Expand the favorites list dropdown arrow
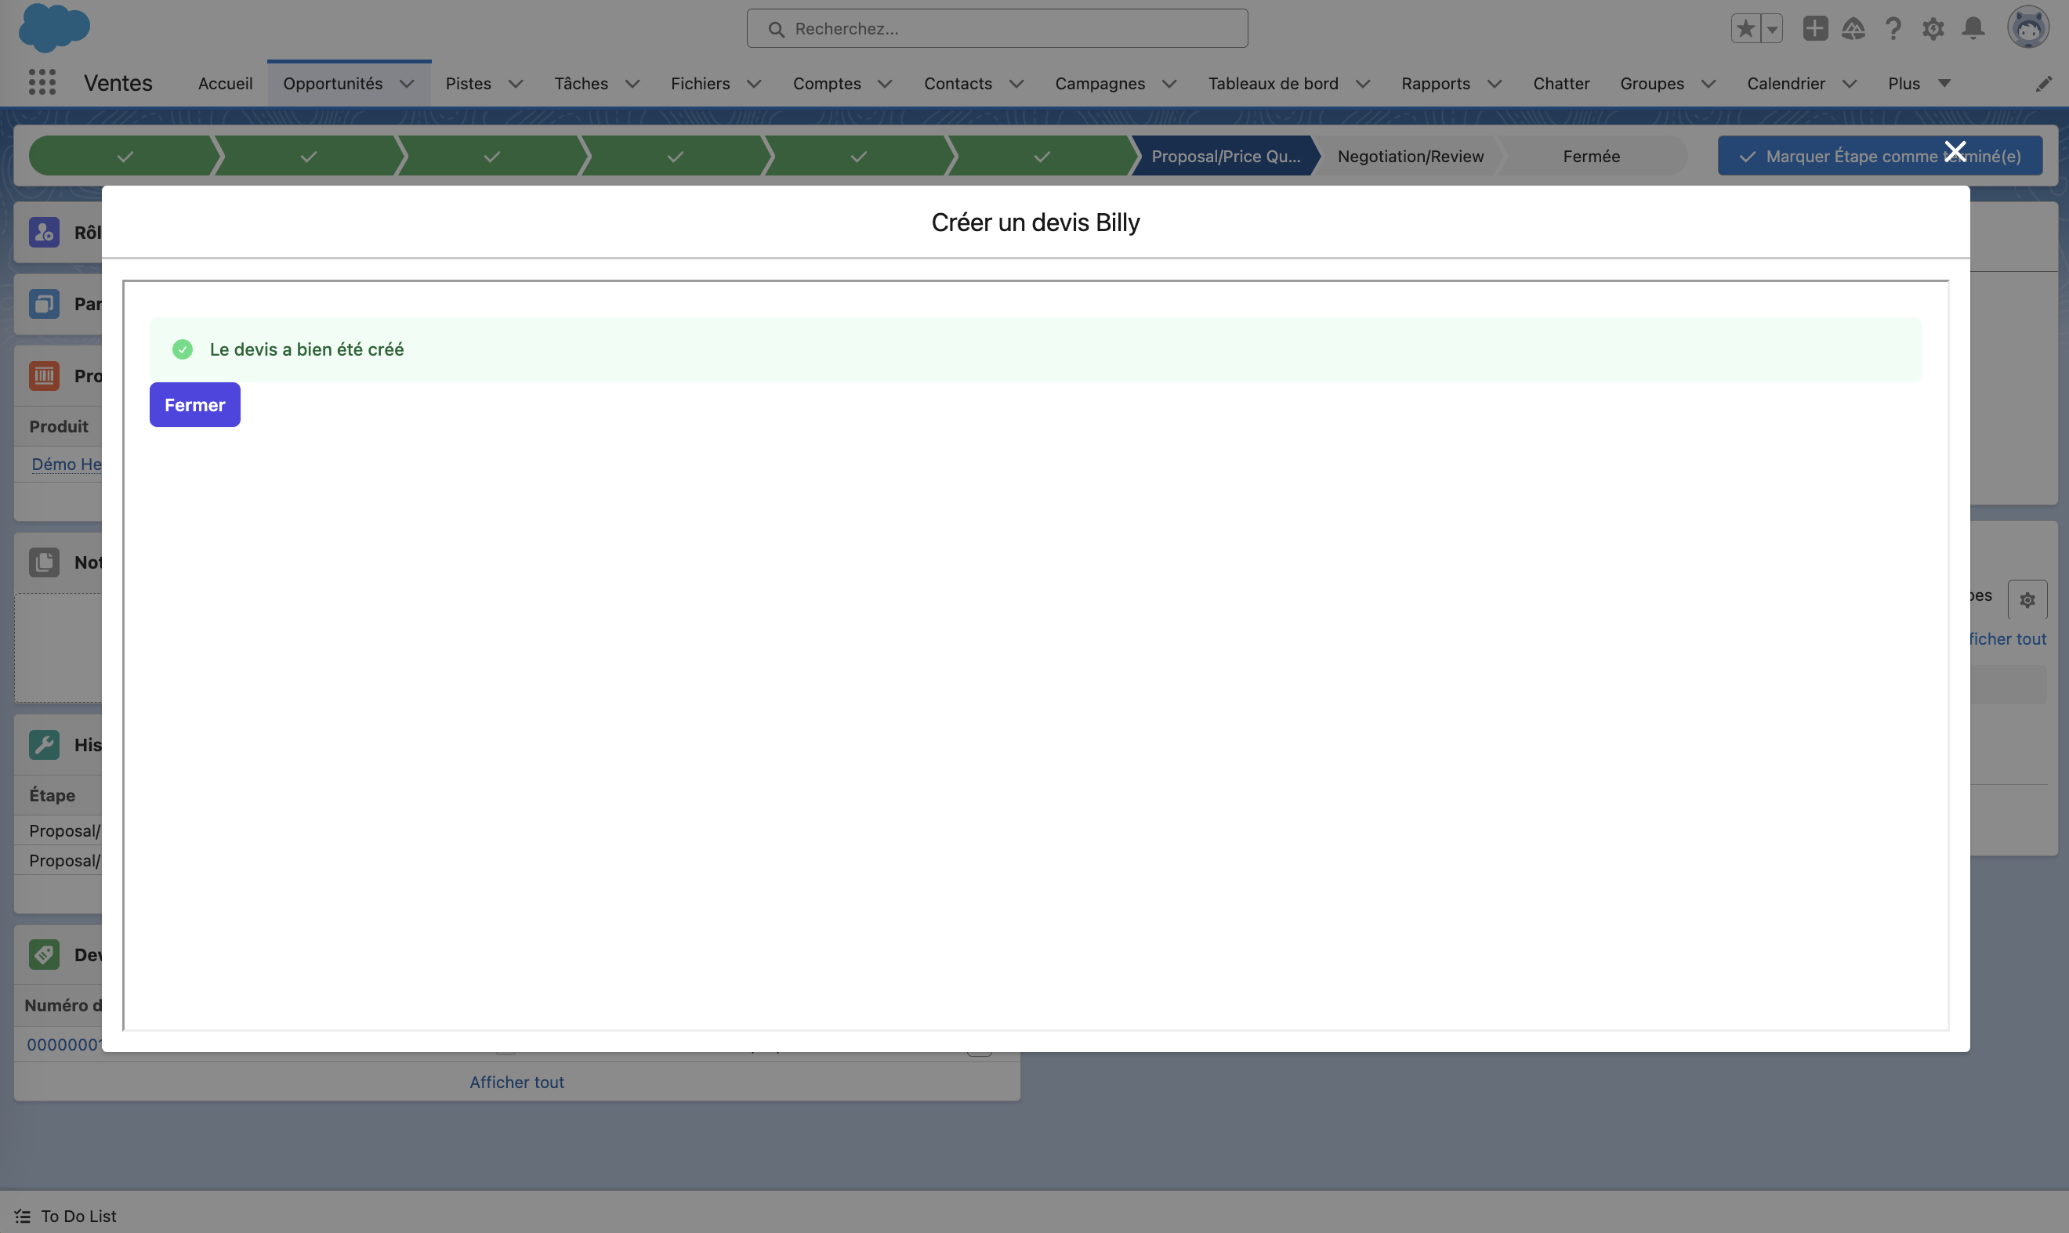 [1772, 28]
